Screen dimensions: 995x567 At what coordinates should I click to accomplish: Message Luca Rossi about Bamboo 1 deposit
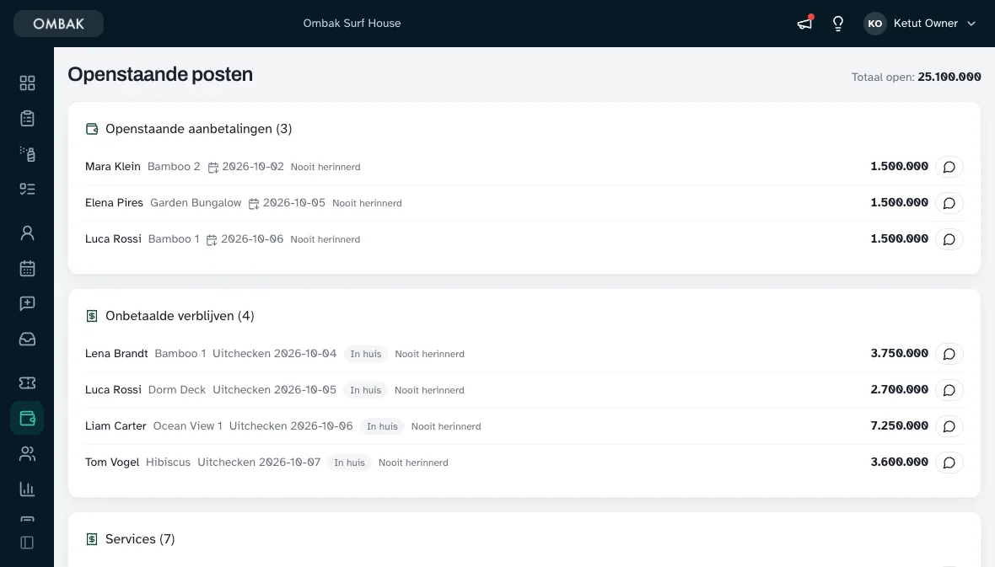tap(949, 239)
